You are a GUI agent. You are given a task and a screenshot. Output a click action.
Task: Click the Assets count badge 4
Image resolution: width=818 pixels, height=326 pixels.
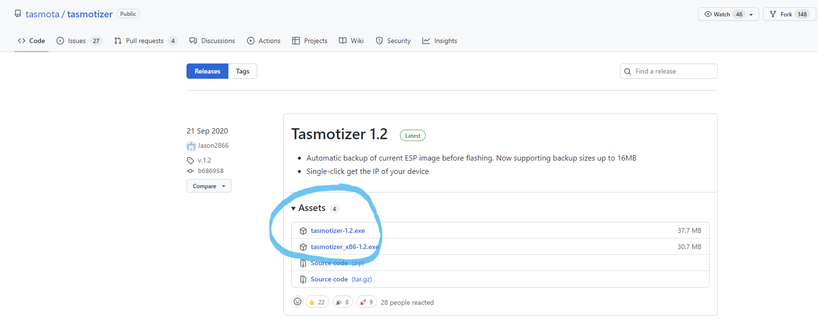pyautogui.click(x=334, y=209)
